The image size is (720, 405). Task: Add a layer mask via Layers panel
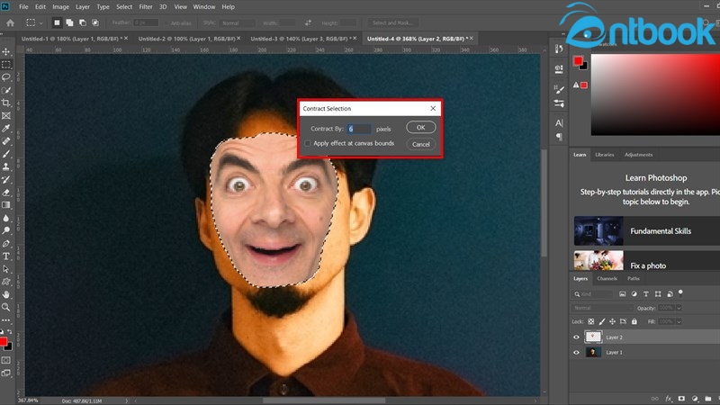[x=681, y=399]
